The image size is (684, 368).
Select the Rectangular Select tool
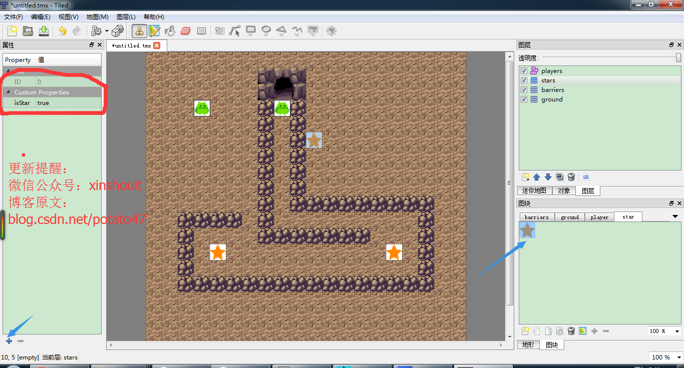coord(201,31)
